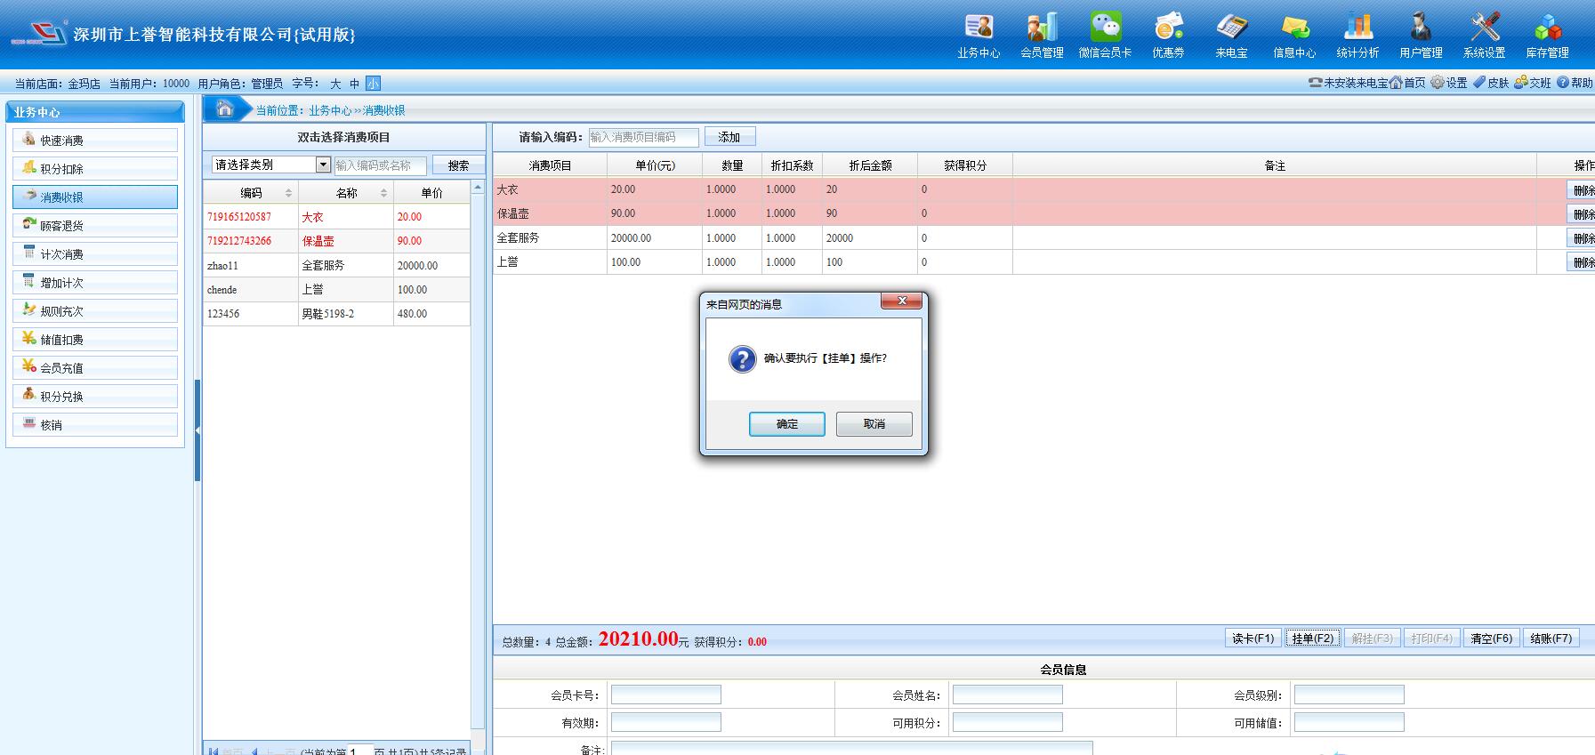Confirm the dialog with 确定
The height and width of the screenshot is (755, 1595).
point(786,424)
